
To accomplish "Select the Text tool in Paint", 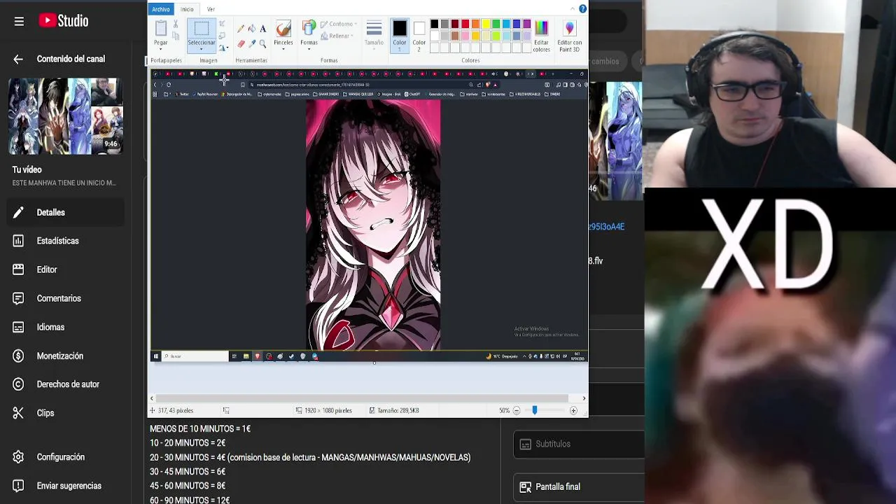I will click(x=262, y=29).
